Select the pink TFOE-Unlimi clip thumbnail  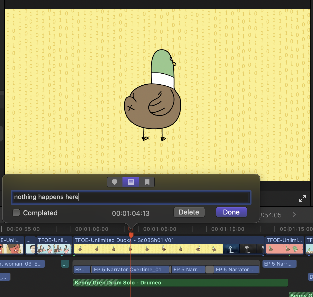click(x=284, y=248)
